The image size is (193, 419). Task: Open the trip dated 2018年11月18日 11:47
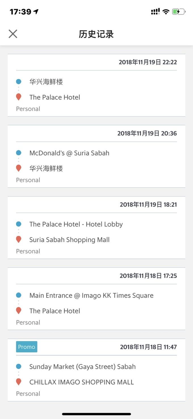tap(96, 370)
